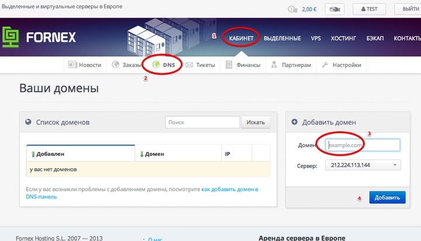The height and width of the screenshot is (241, 421).
Task: Switch to the Новости tab
Action: pos(85,65)
